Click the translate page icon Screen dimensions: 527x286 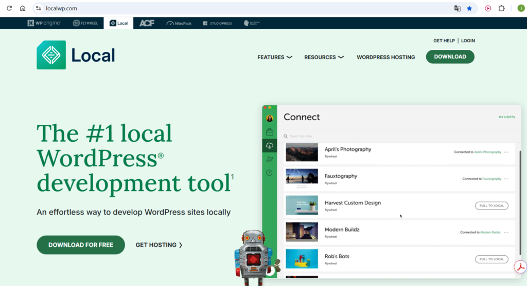[x=457, y=8]
